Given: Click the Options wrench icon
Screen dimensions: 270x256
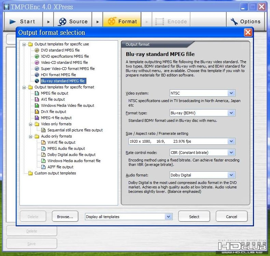Looking at the screenshot, I should (x=234, y=22).
